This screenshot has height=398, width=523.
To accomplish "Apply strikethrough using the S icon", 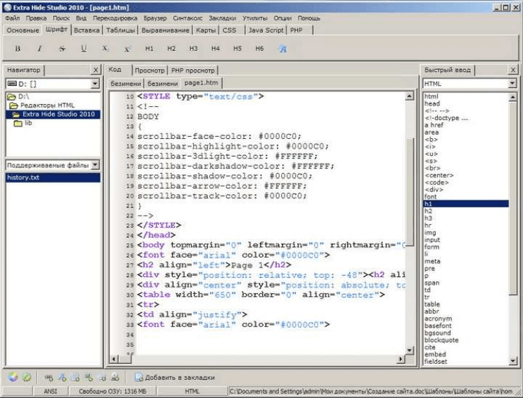I will [61, 49].
